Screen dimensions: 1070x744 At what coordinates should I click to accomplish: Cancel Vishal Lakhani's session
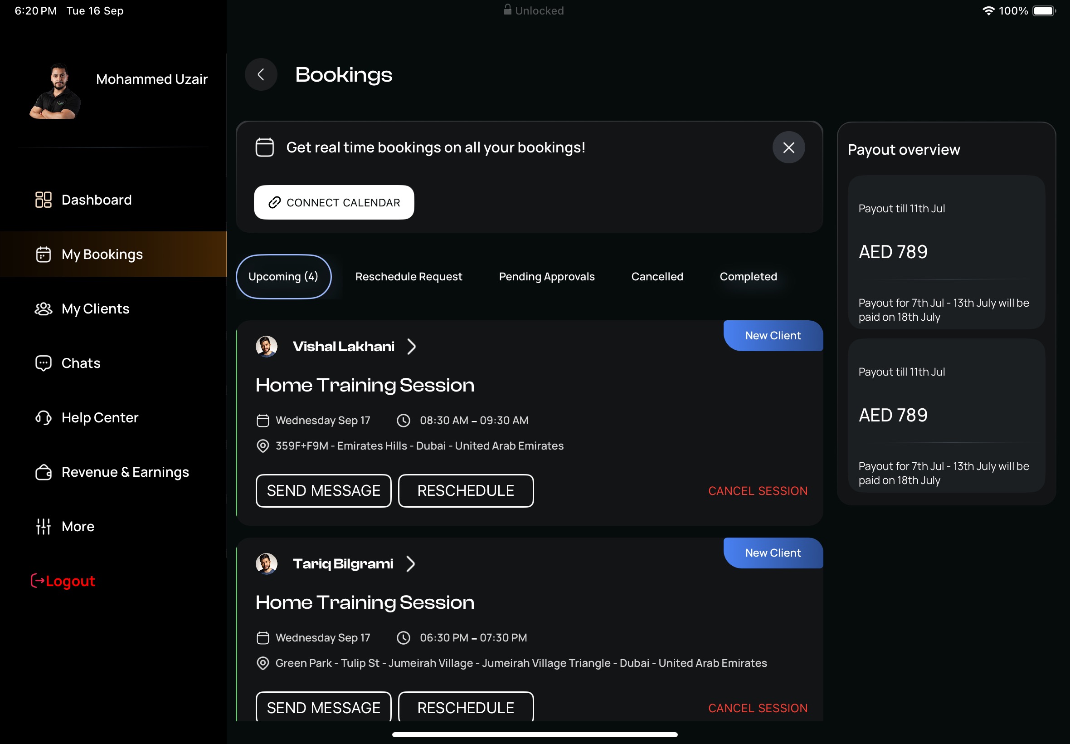758,491
